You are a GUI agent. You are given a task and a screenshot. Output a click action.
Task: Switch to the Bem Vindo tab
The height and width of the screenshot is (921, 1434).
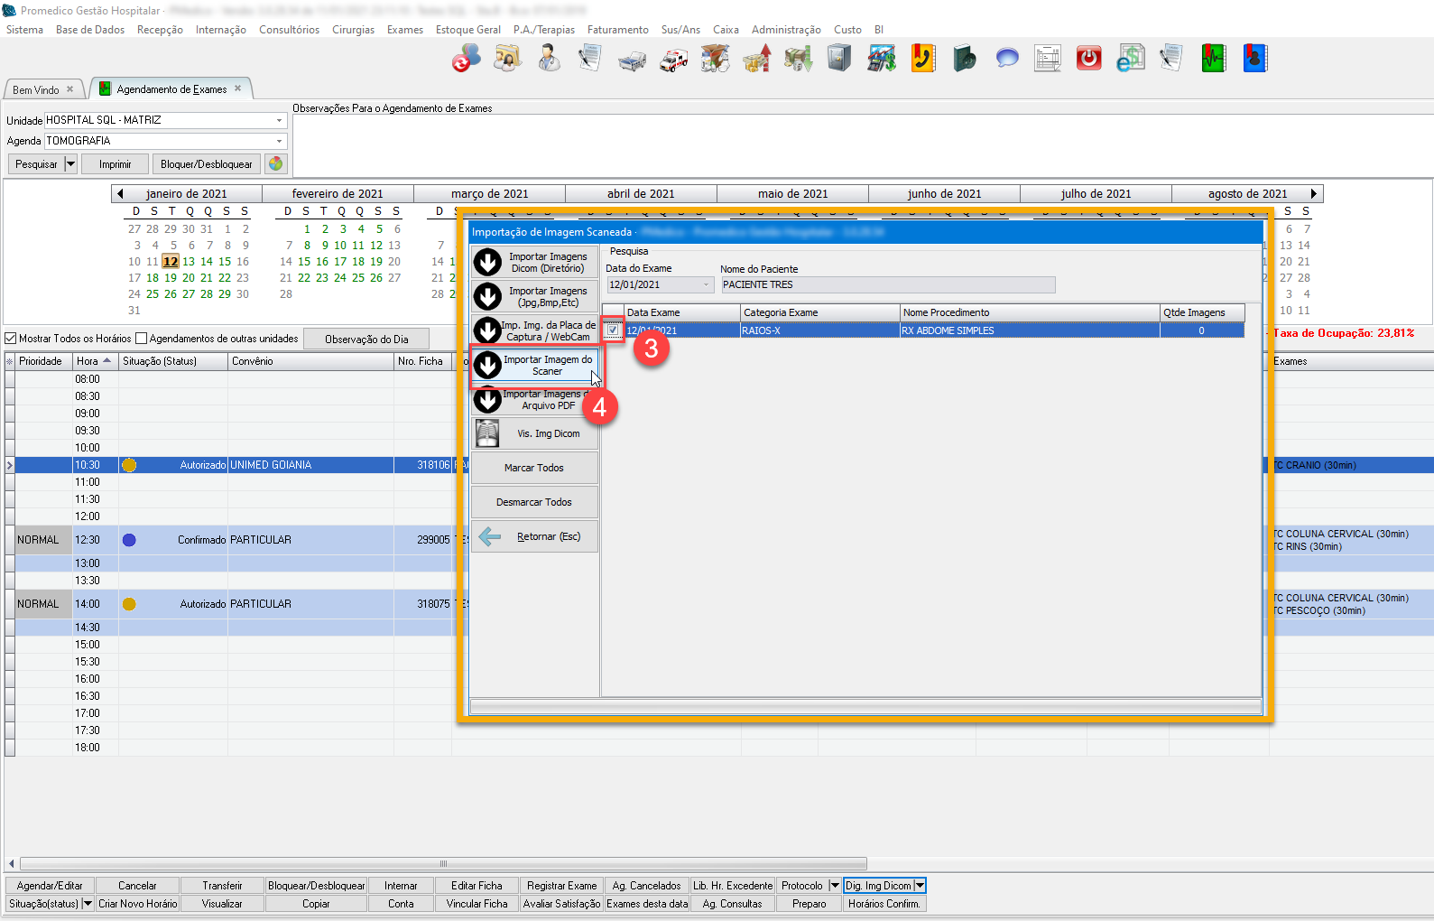coord(36,90)
